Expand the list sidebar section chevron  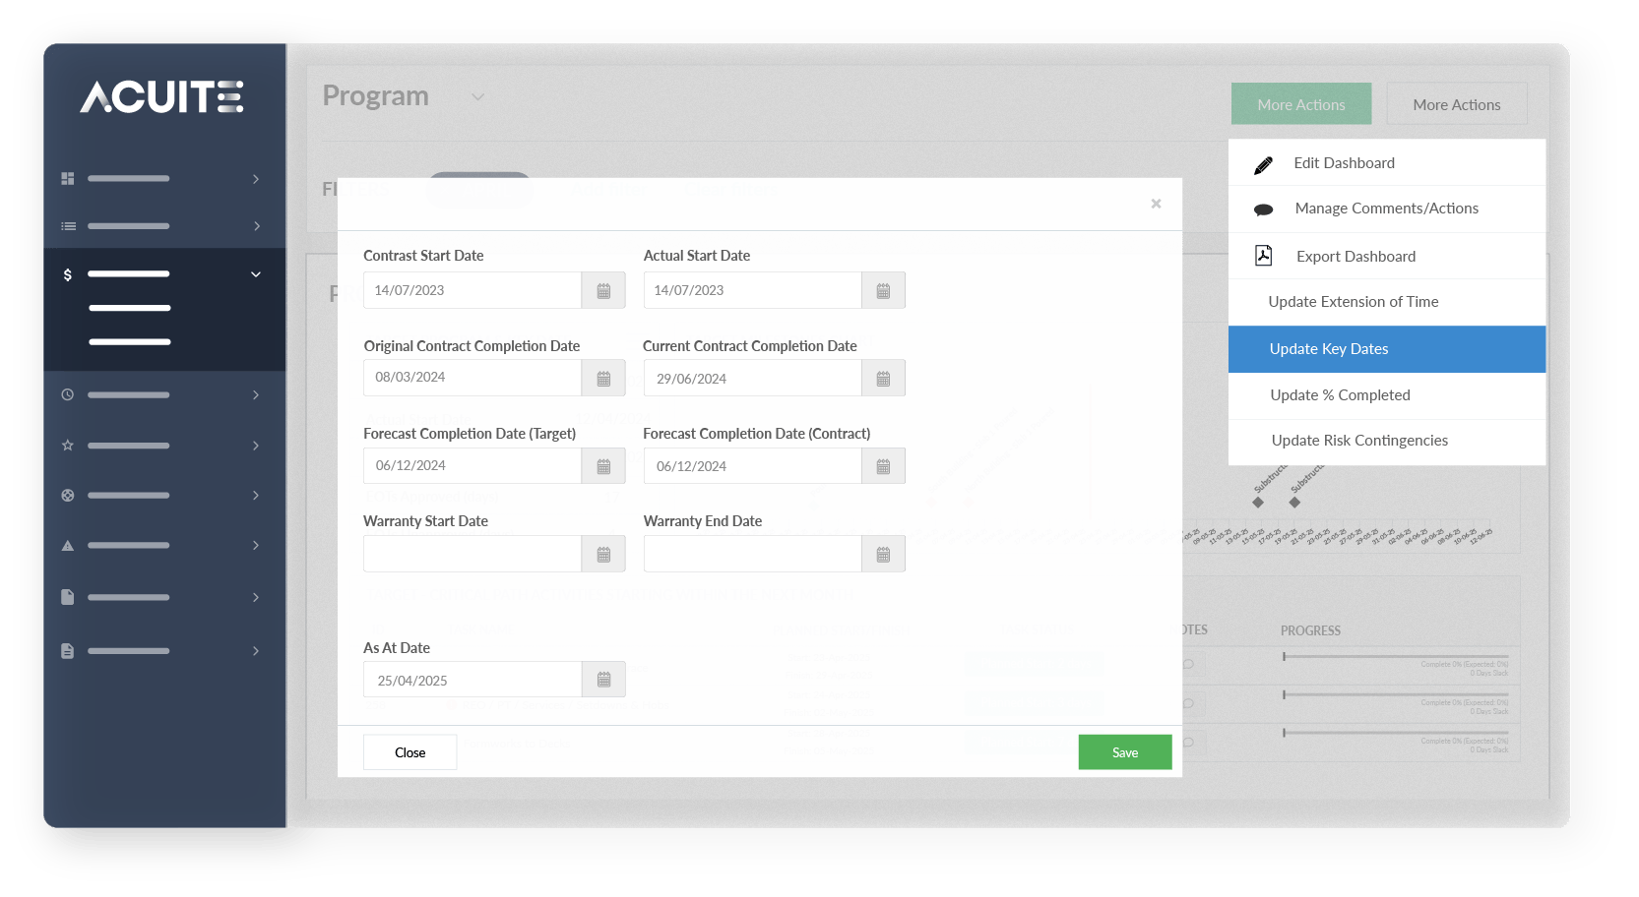[256, 226]
